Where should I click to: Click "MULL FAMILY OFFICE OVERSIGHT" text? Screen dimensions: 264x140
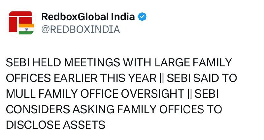click(x=94, y=93)
